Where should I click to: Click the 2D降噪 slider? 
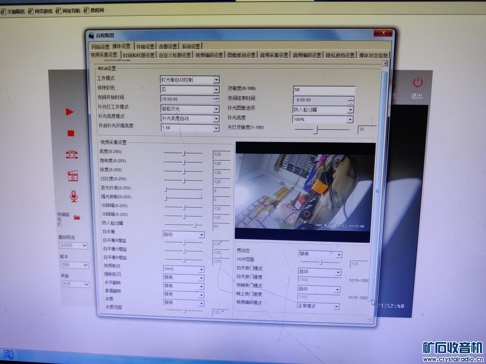184,207
